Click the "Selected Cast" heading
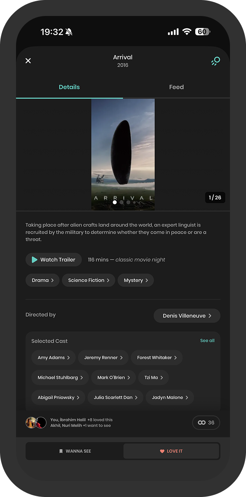 pos(50,341)
